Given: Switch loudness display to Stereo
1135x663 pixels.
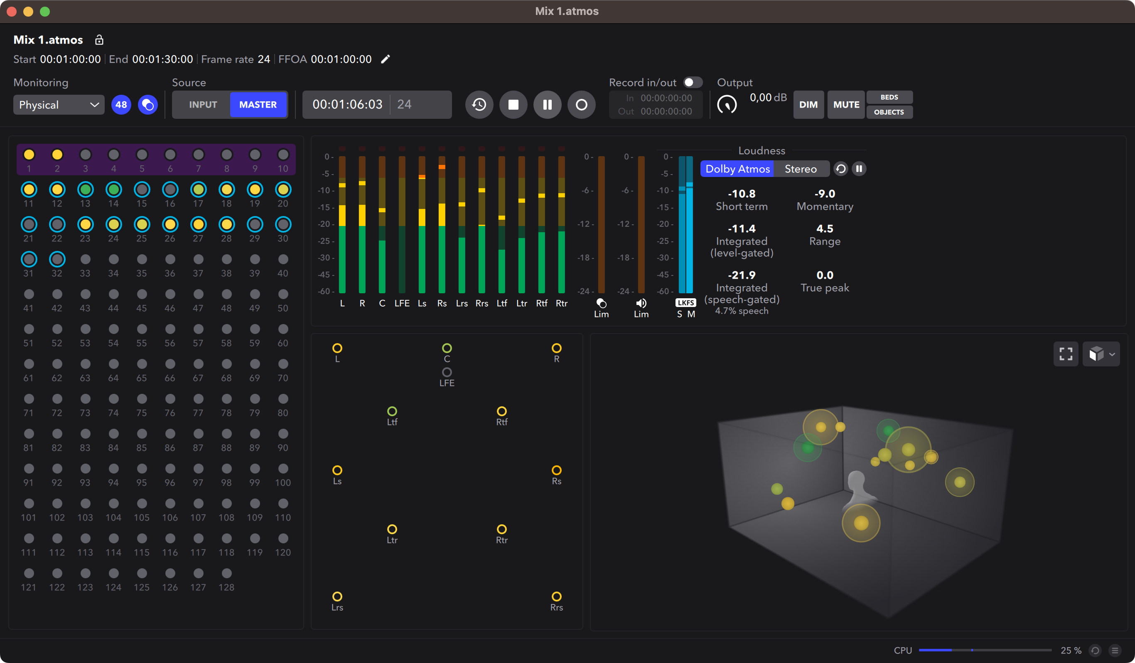Looking at the screenshot, I should pyautogui.click(x=801, y=169).
